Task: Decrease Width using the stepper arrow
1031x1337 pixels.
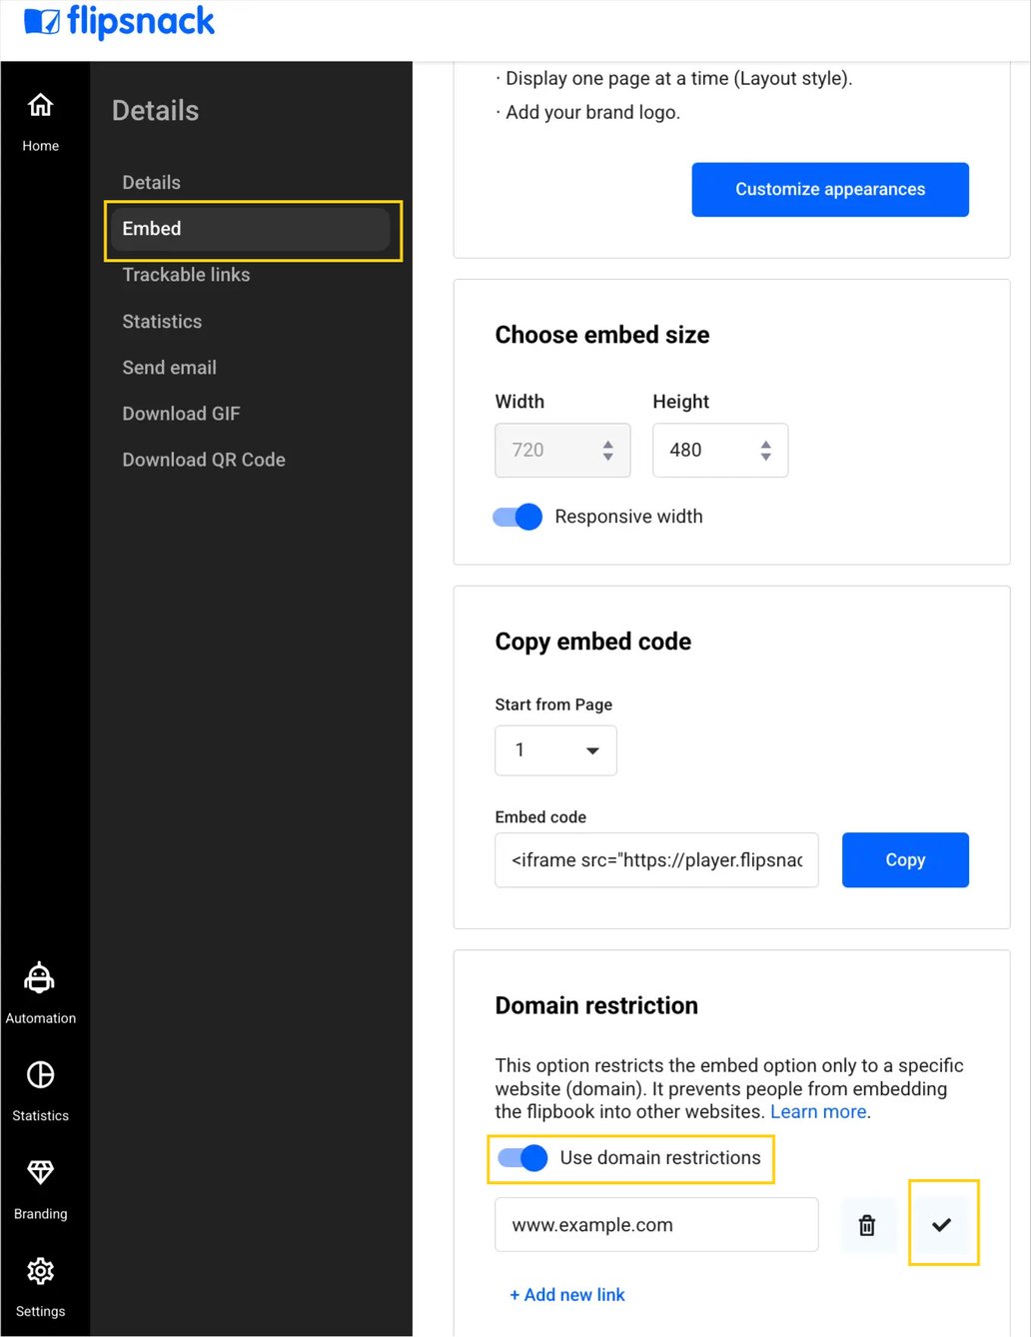Action: tap(608, 457)
